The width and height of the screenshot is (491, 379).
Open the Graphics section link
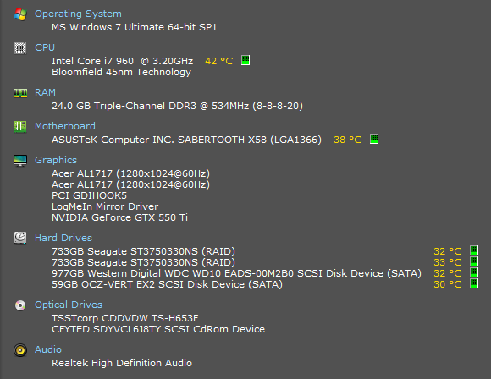(x=56, y=160)
